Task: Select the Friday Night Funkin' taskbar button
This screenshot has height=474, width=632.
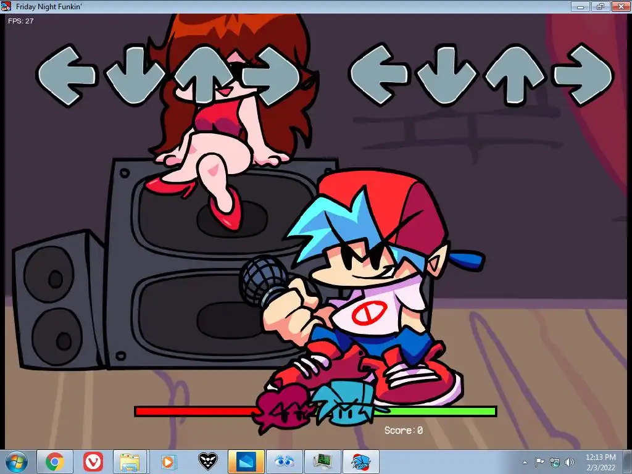Action: [x=360, y=462]
